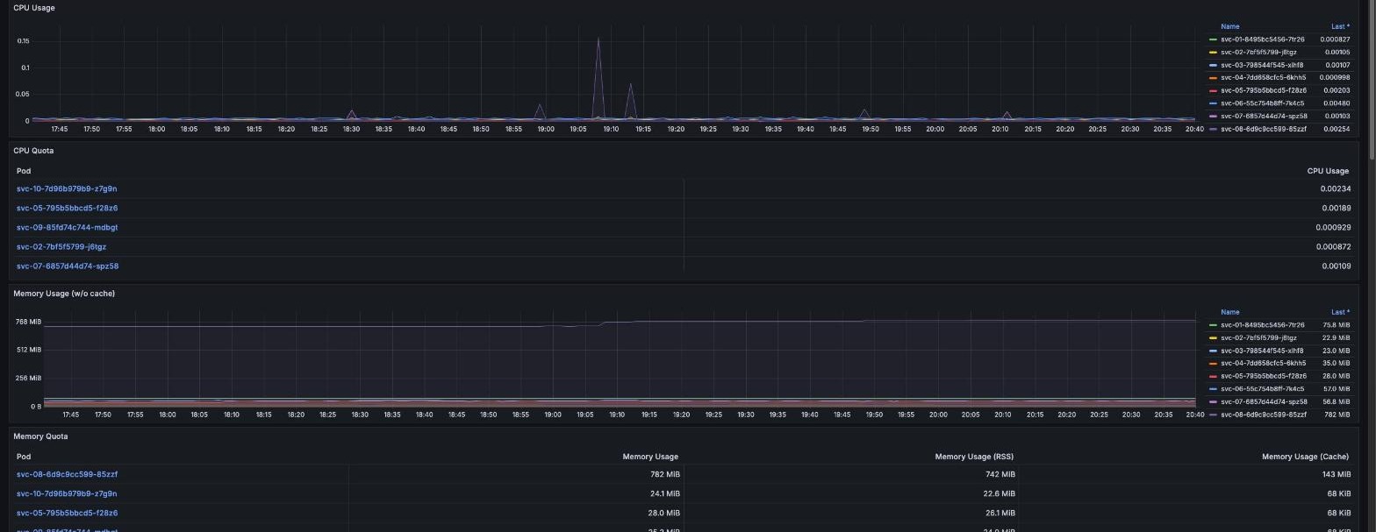Toggle svc-03-798544f545-xlhf8 series name in Memory Usage legend
The height and width of the screenshot is (532, 1376).
click(1262, 351)
